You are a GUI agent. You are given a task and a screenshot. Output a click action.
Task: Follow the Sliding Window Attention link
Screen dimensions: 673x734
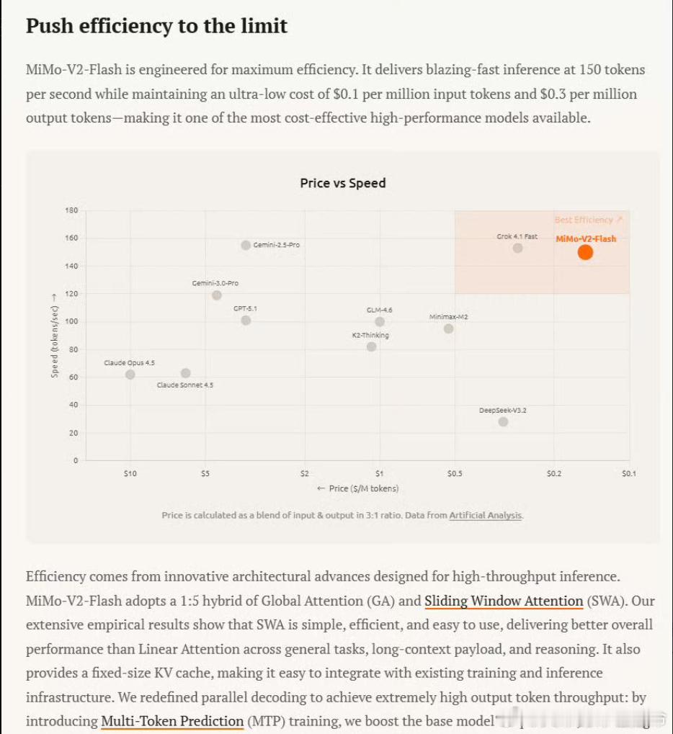tap(504, 601)
